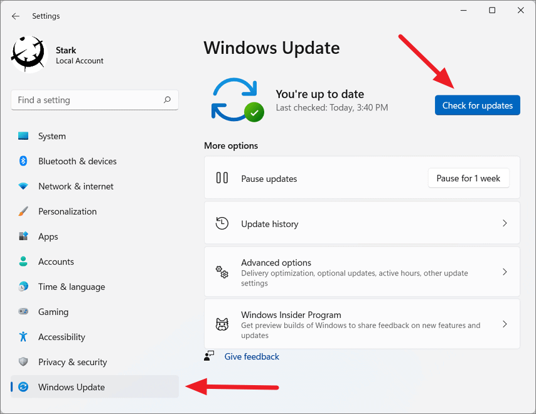
Task: Click the Find a setting search box
Action: tap(95, 100)
